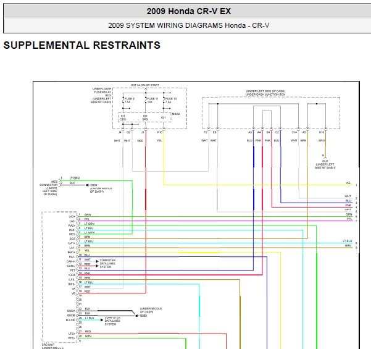Select SRS unit pin label 'K-LINE'
The image size is (371, 349).
[x=71, y=320]
